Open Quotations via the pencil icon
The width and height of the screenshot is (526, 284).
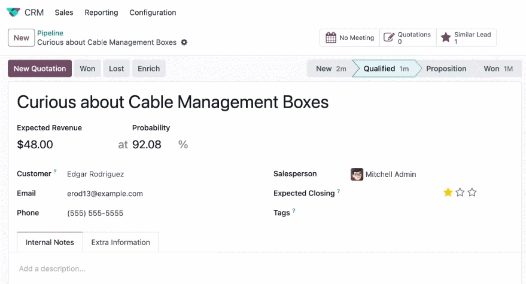coord(389,37)
